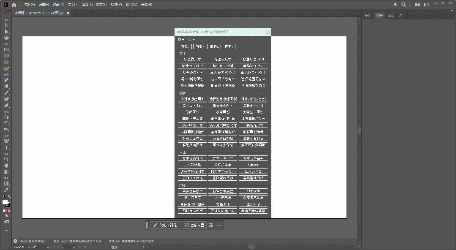Pick the Eraser tool
The width and height of the screenshot is (456, 250).
(6, 86)
